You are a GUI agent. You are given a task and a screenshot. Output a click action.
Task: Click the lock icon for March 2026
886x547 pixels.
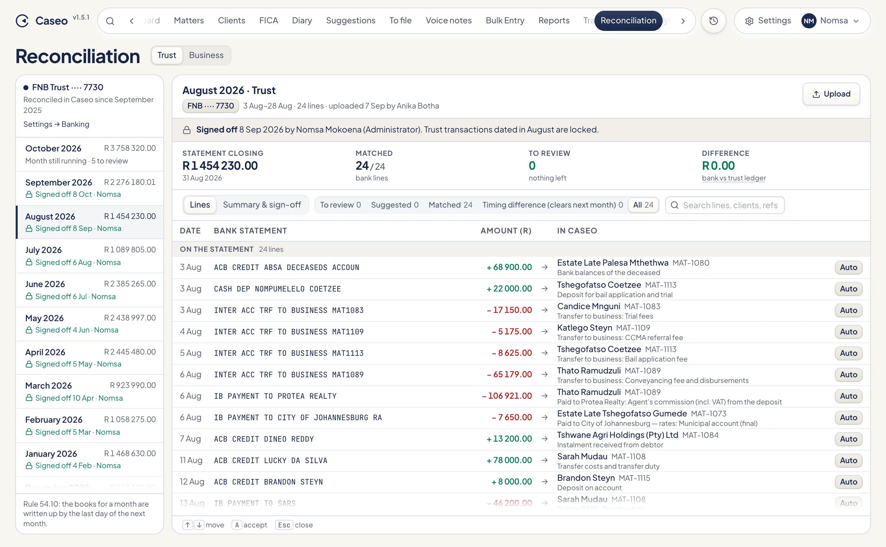29,398
